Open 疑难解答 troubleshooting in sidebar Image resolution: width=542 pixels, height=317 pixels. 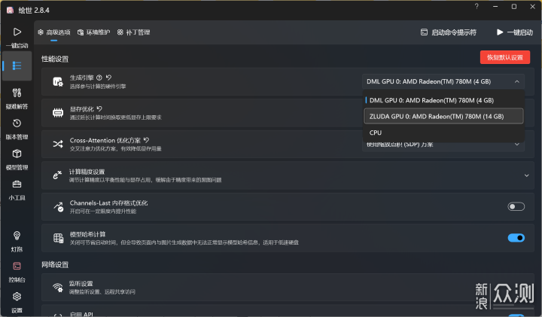tap(17, 99)
